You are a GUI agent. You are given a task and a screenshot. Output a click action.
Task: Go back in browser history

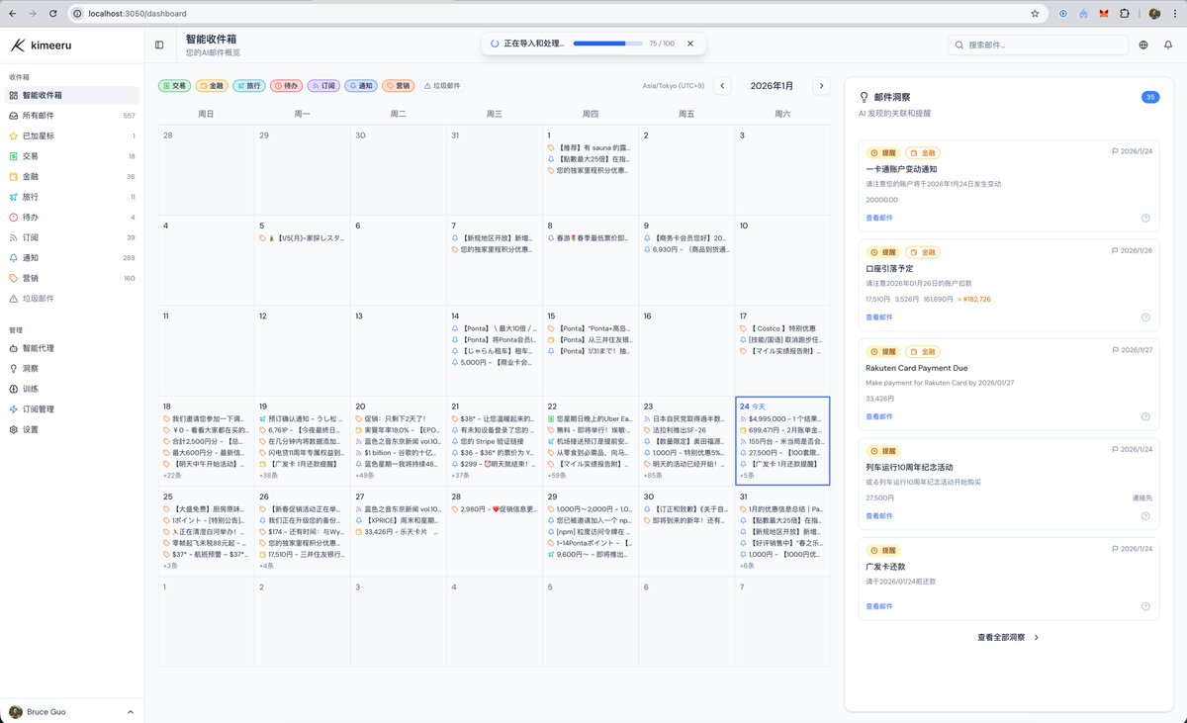tap(14, 14)
